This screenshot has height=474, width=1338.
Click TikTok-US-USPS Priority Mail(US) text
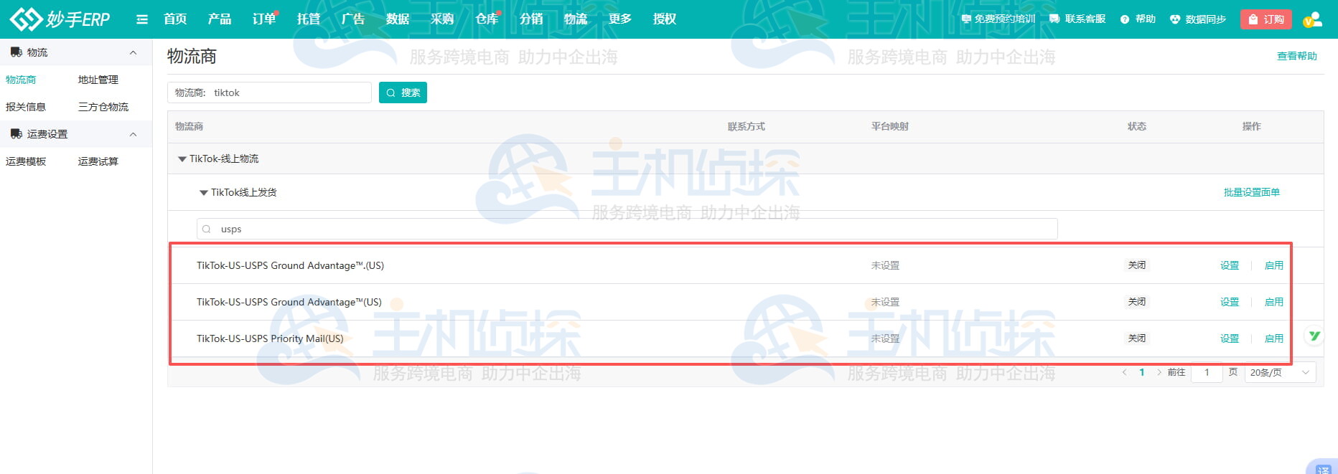[270, 338]
